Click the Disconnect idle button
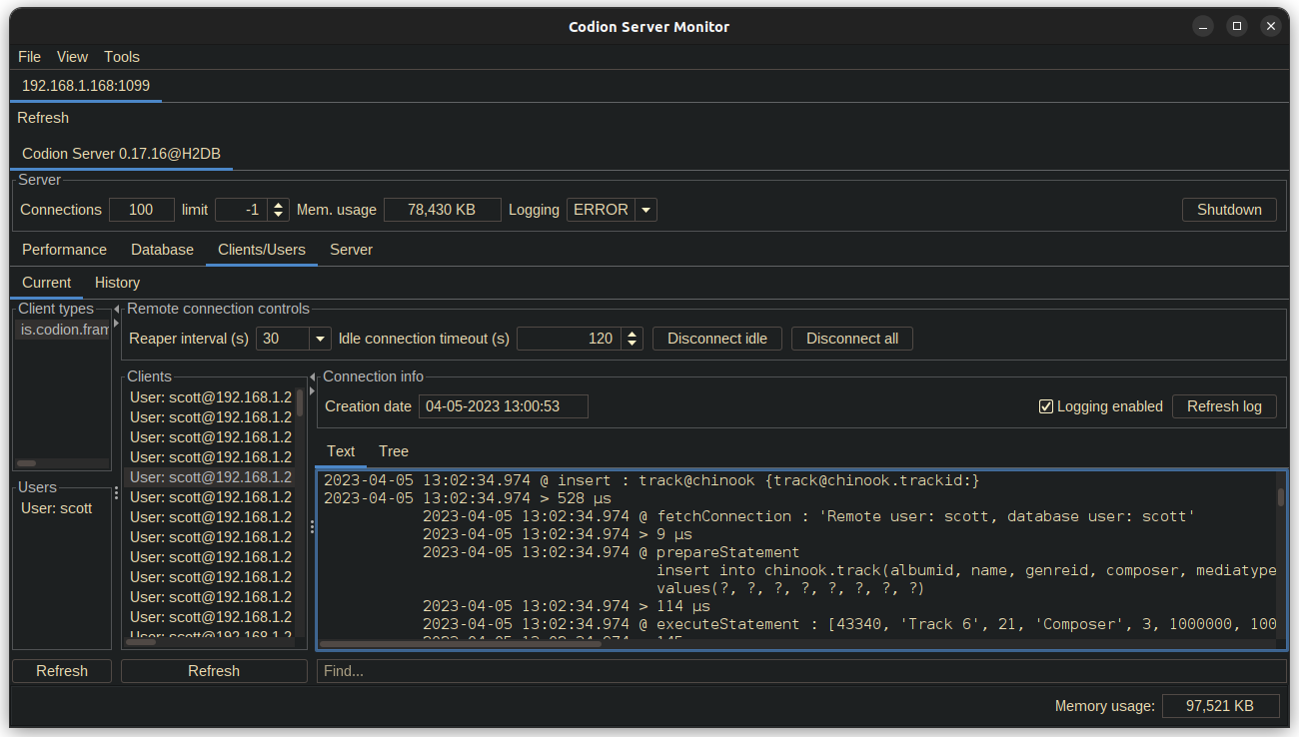Image resolution: width=1299 pixels, height=737 pixels. (x=717, y=339)
